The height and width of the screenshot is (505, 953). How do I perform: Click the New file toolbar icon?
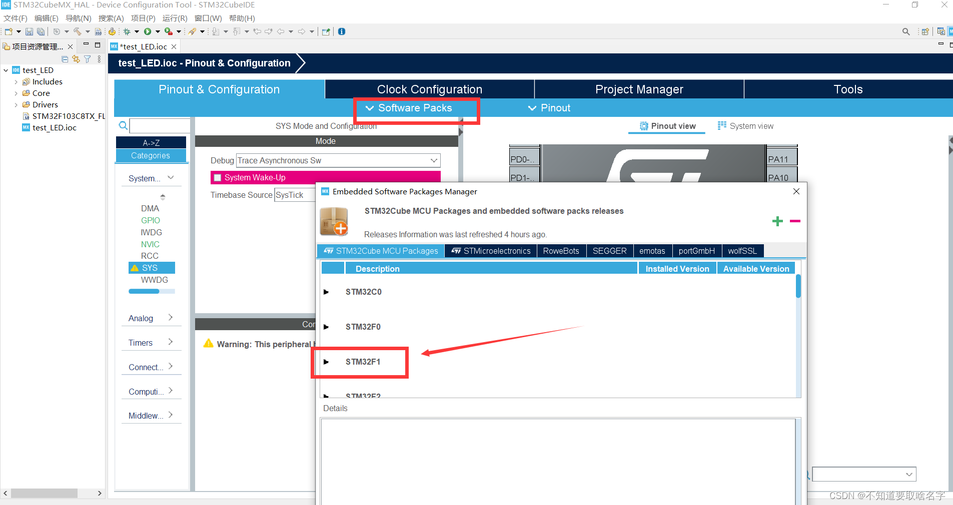click(x=9, y=31)
